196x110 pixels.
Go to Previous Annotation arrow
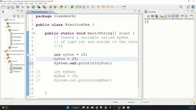point(98,7)
